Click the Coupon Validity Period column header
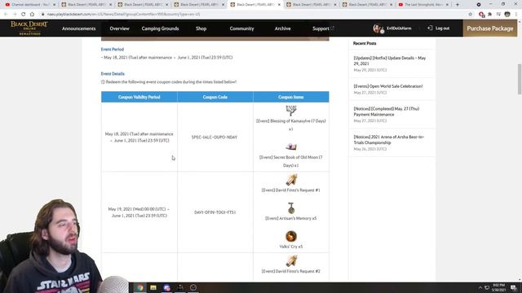This screenshot has width=522, height=293. (139, 97)
